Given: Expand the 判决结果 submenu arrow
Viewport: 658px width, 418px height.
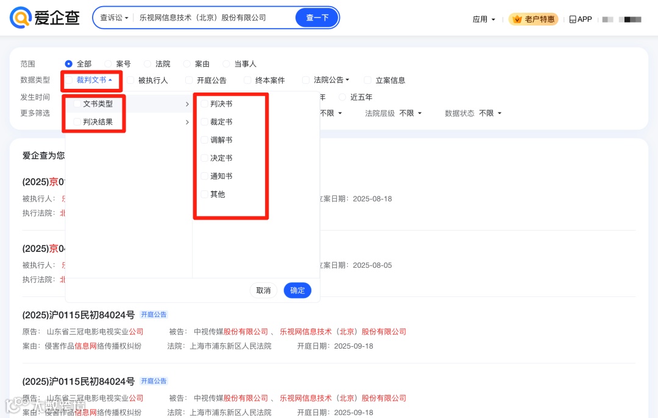Looking at the screenshot, I should 187,122.
